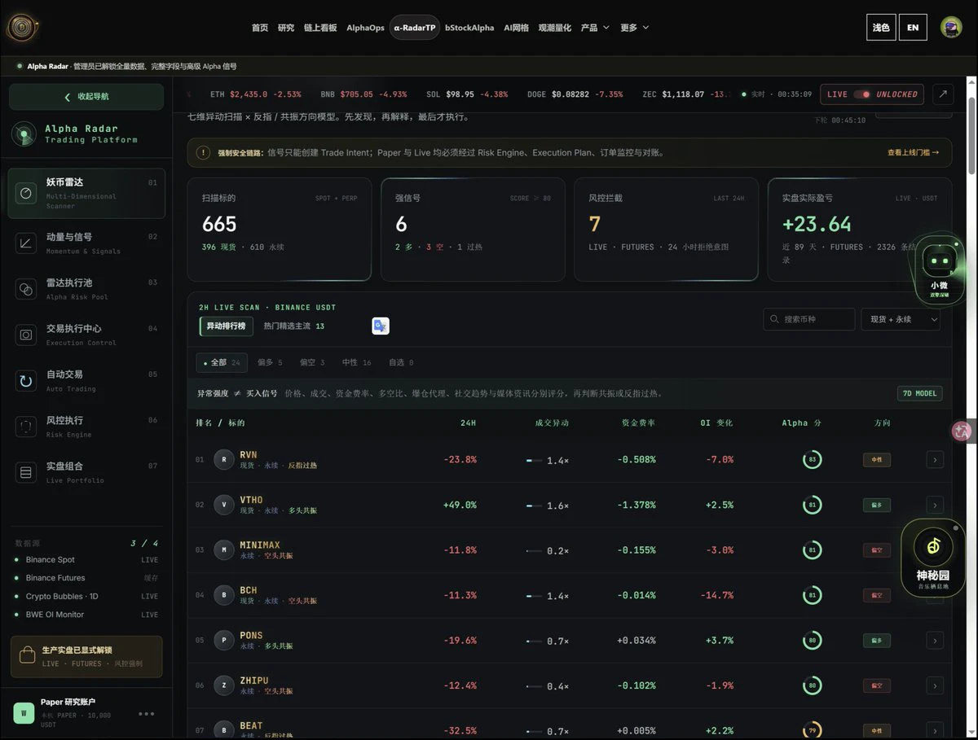Open the user avatar in the header
978x740 pixels.
[951, 28]
